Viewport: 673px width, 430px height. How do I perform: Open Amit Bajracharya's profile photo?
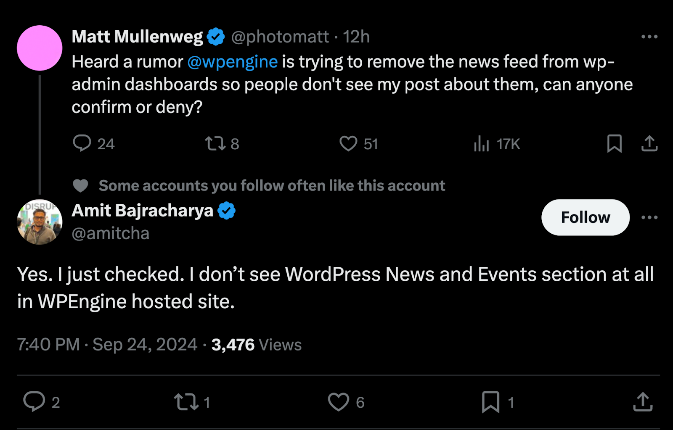pos(40,222)
